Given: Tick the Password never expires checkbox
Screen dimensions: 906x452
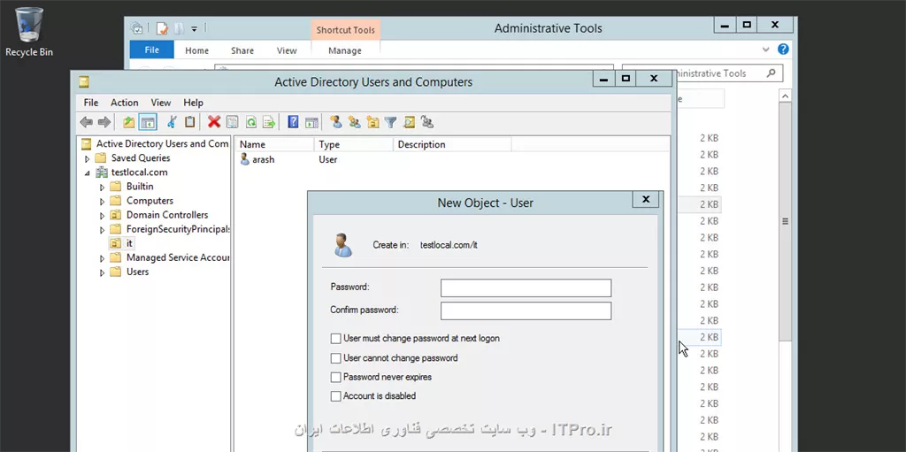Looking at the screenshot, I should (335, 378).
